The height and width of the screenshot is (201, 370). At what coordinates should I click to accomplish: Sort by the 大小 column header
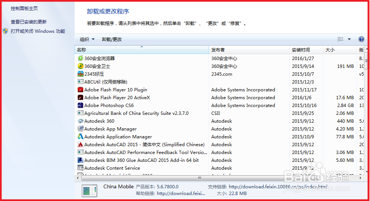point(340,50)
